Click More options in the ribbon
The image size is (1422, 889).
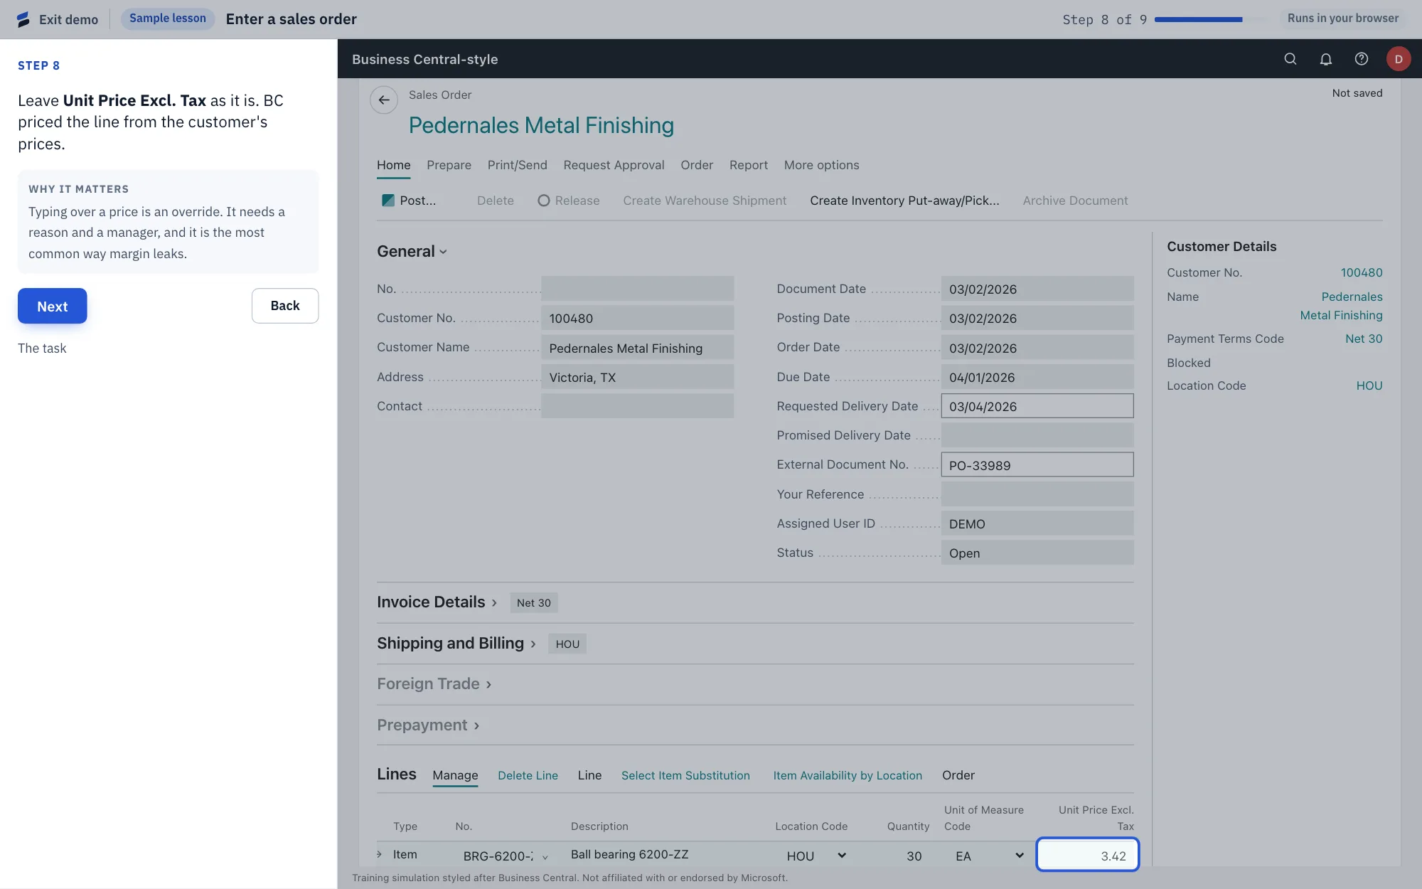pyautogui.click(x=822, y=165)
